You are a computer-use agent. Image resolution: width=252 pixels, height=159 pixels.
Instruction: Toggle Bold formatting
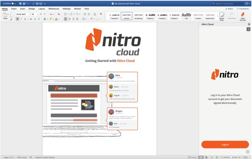[x=18, y=19]
